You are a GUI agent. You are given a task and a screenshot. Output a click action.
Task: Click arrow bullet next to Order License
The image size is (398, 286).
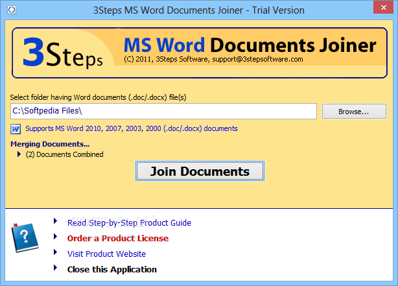tap(55, 237)
